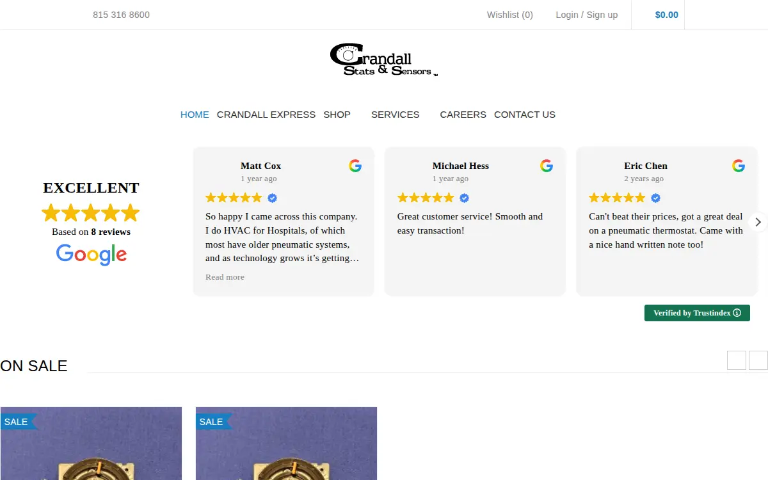Click reviewer name Eric Chen
Viewport: 768px width, 480px height.
(x=646, y=166)
